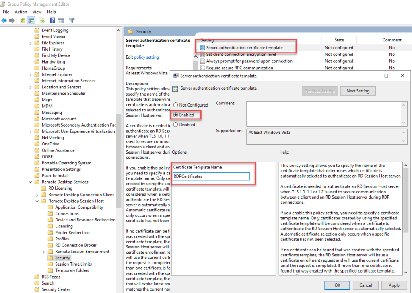Screen dimensions: 412x293
Task: Open the Action menu
Action: tap(21, 12)
